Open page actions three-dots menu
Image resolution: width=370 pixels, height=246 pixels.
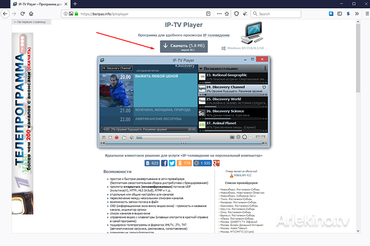(219, 14)
